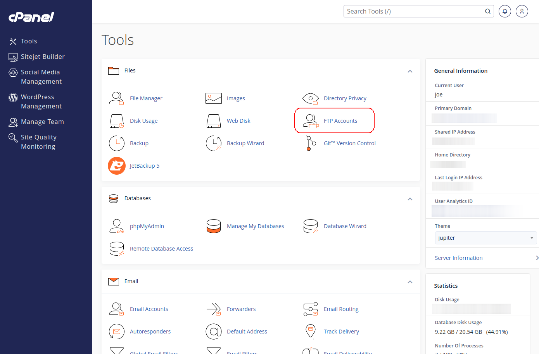Open the Email Routing icon
539x354 pixels.
(310, 309)
